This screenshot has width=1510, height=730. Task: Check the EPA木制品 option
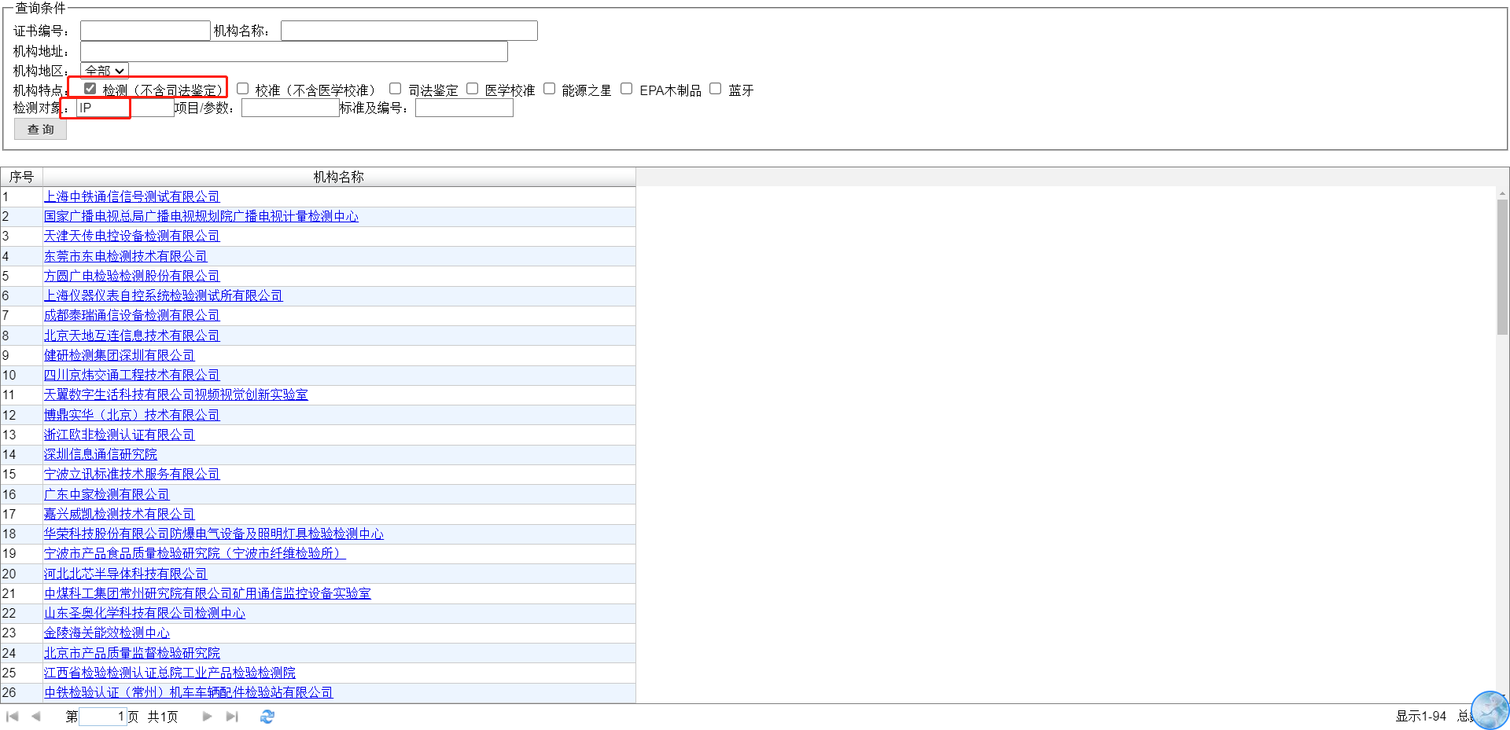click(x=627, y=89)
